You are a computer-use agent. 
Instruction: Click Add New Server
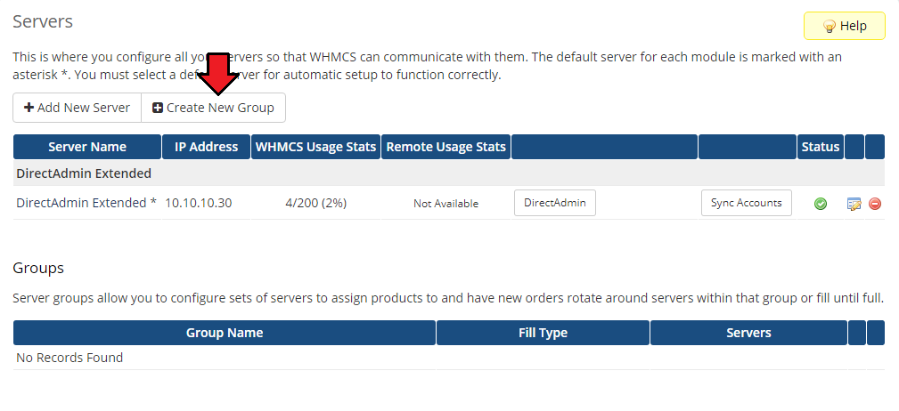[77, 108]
